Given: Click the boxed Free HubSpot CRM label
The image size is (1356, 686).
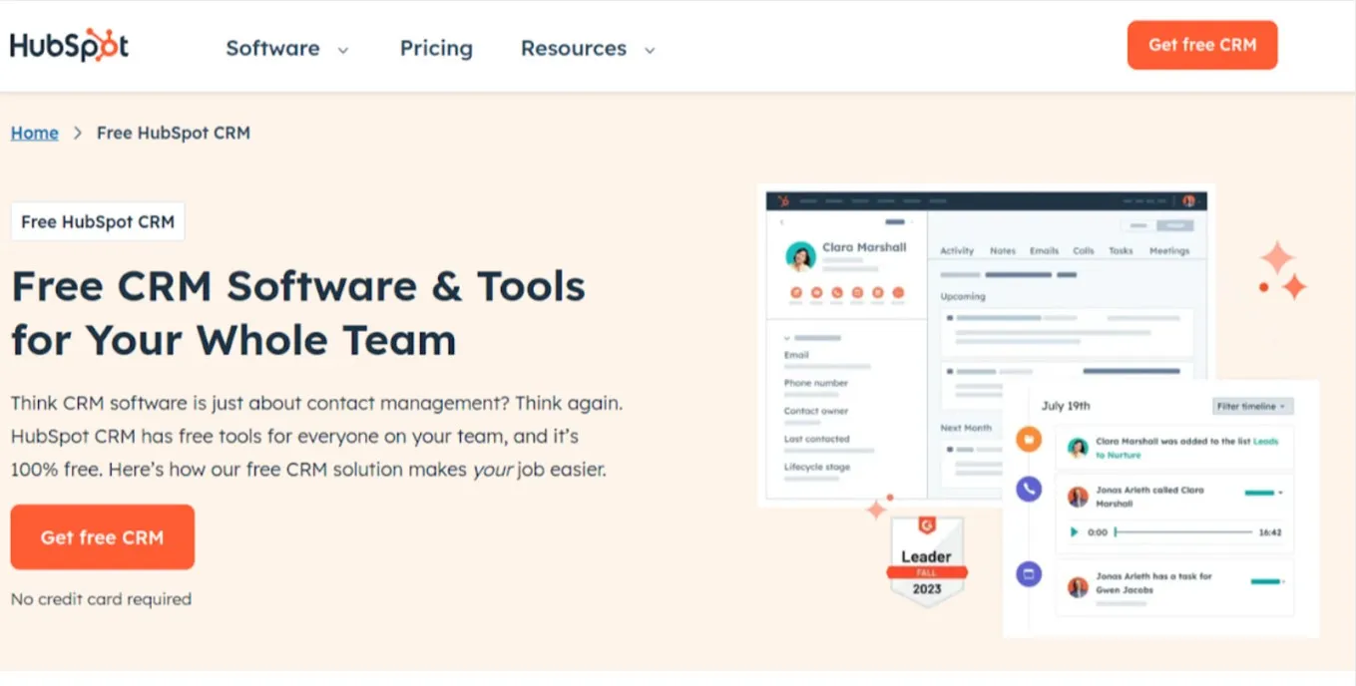Looking at the screenshot, I should point(98,221).
